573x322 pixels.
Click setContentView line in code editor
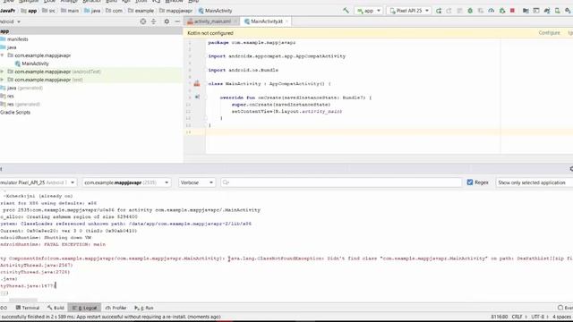pos(286,111)
